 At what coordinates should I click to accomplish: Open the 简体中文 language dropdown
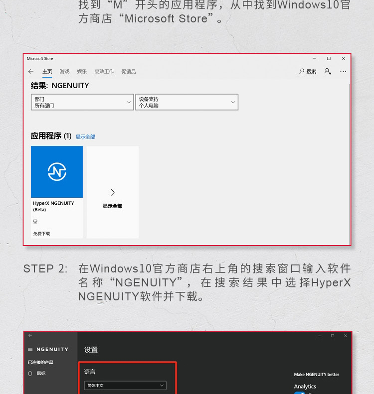pos(125,386)
